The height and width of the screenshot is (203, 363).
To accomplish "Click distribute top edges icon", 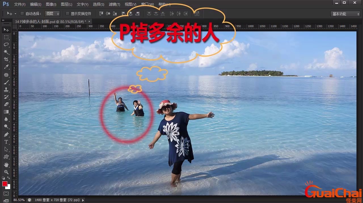I will point(149,14).
